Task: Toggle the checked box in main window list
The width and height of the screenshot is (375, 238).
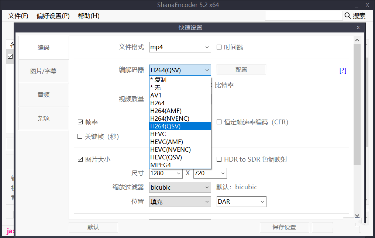Action: click(10, 56)
